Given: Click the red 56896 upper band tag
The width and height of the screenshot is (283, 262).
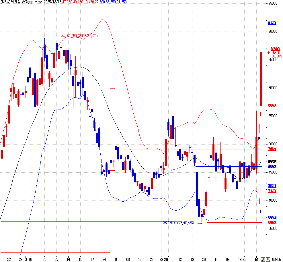Looking at the screenshot, I should pos(272,105).
